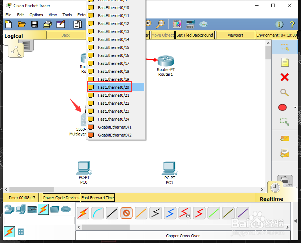Screen dimensions: 301x243
Task: Click Power Cycle Devices button
Action: point(61,198)
